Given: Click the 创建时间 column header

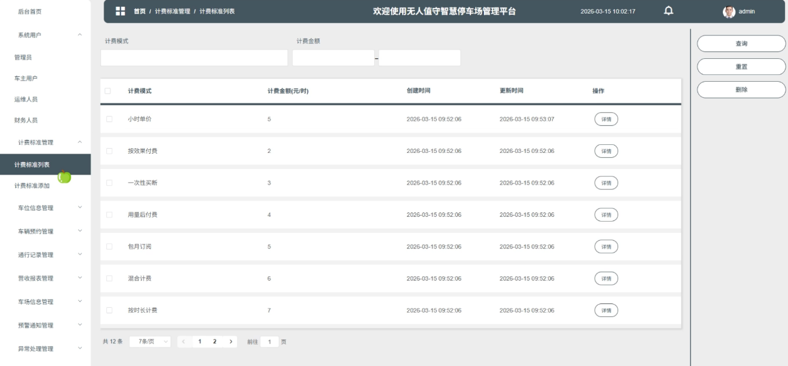Looking at the screenshot, I should click(418, 91).
